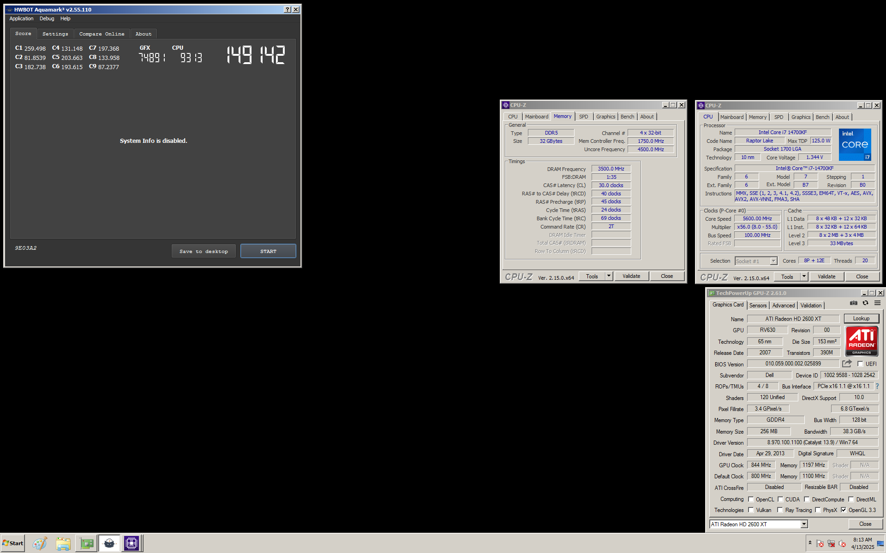886x553 pixels.
Task: Click Validate in CPU-Z Memory window
Action: [x=631, y=276]
